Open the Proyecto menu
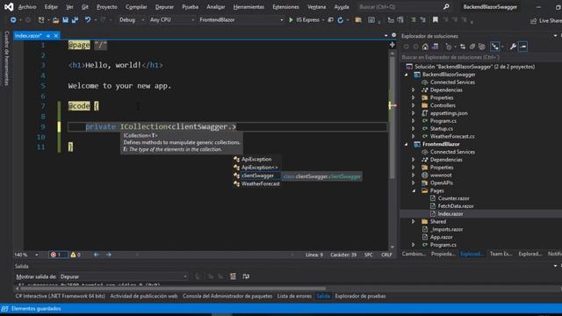 click(x=107, y=7)
